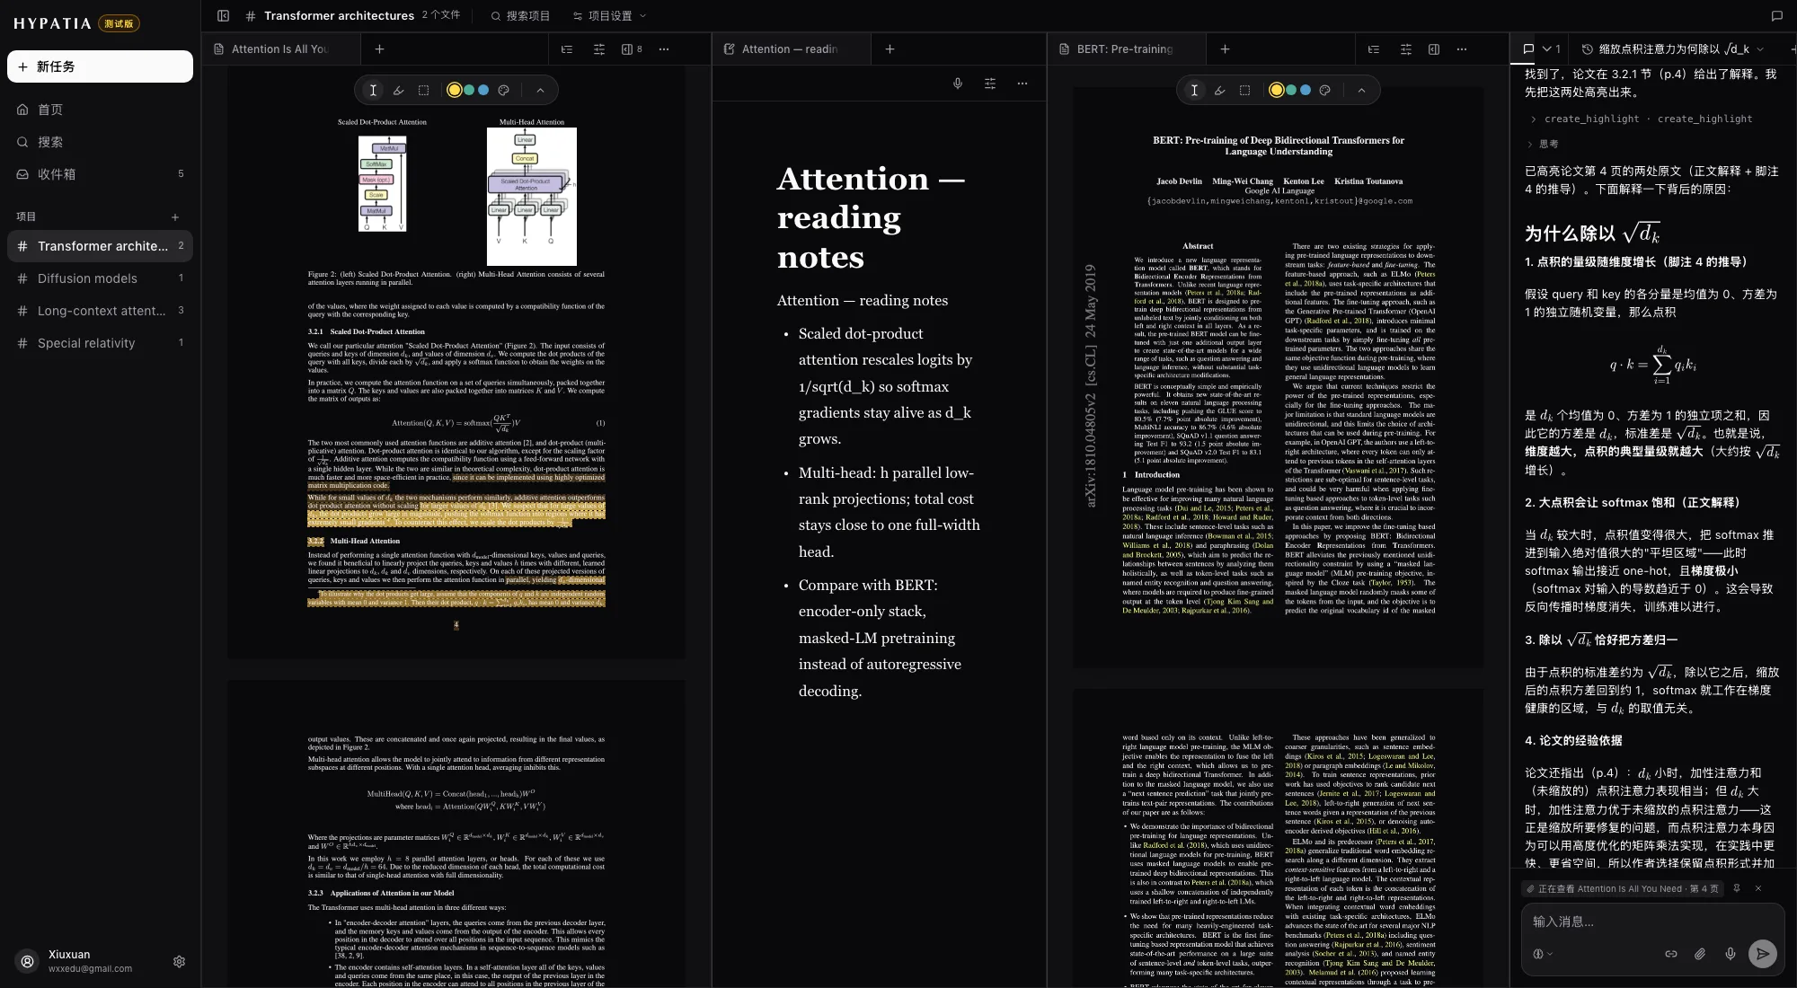Open user settings gear next to Xiuxuan
Image resolution: width=1797 pixels, height=988 pixels.
pyautogui.click(x=179, y=961)
